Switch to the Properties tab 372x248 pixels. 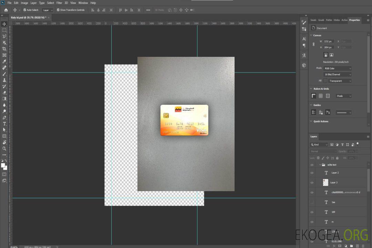pos(354,20)
